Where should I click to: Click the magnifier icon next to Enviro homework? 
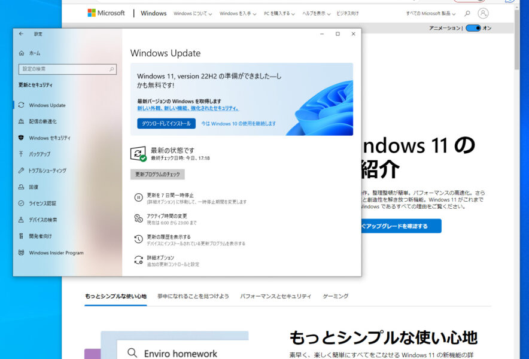click(x=132, y=353)
